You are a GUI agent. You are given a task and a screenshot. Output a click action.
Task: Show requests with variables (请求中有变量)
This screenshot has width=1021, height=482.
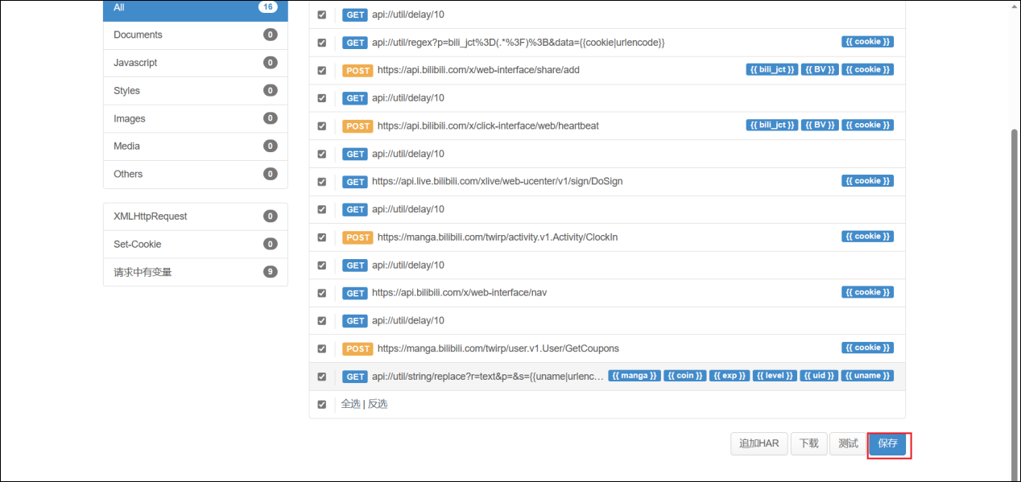click(x=195, y=272)
